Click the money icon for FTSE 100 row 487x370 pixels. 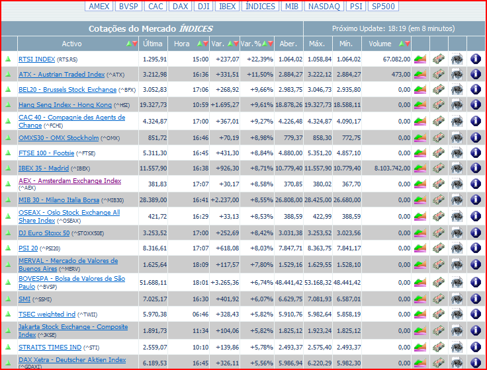439,153
